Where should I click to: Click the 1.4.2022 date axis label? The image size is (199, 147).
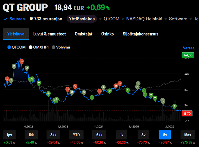(28, 126)
